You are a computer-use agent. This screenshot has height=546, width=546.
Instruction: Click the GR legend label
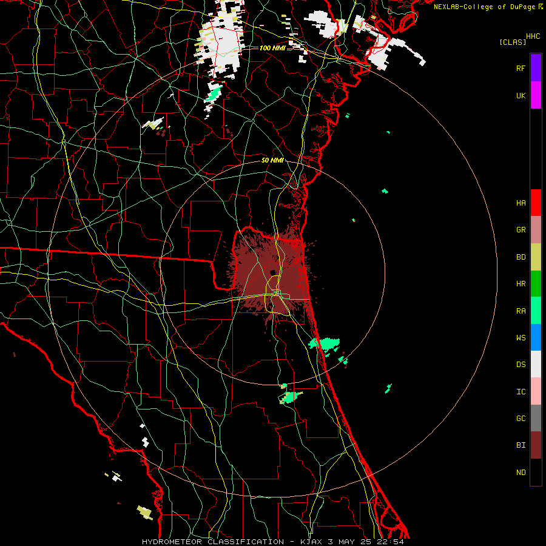[521, 230]
